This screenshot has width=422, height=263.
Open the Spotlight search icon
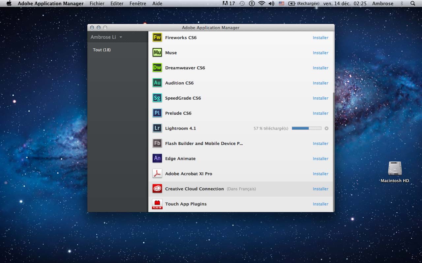pos(413,4)
